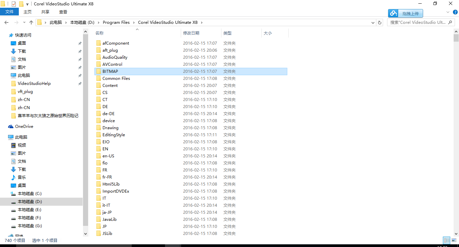Screen dimensions: 459x247
Task: Select 本地磁盘 (G:) drive
Action: coord(30,226)
